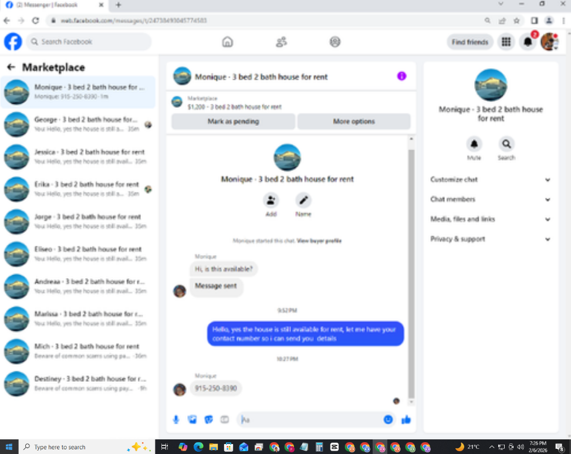Click Mark as pending button
This screenshot has height=454, width=571.
click(233, 121)
